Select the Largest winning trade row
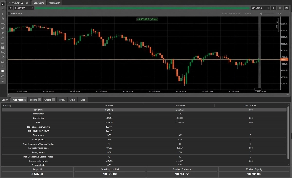Image resolution: width=292 pixels, height=178 pixels. 145,148
